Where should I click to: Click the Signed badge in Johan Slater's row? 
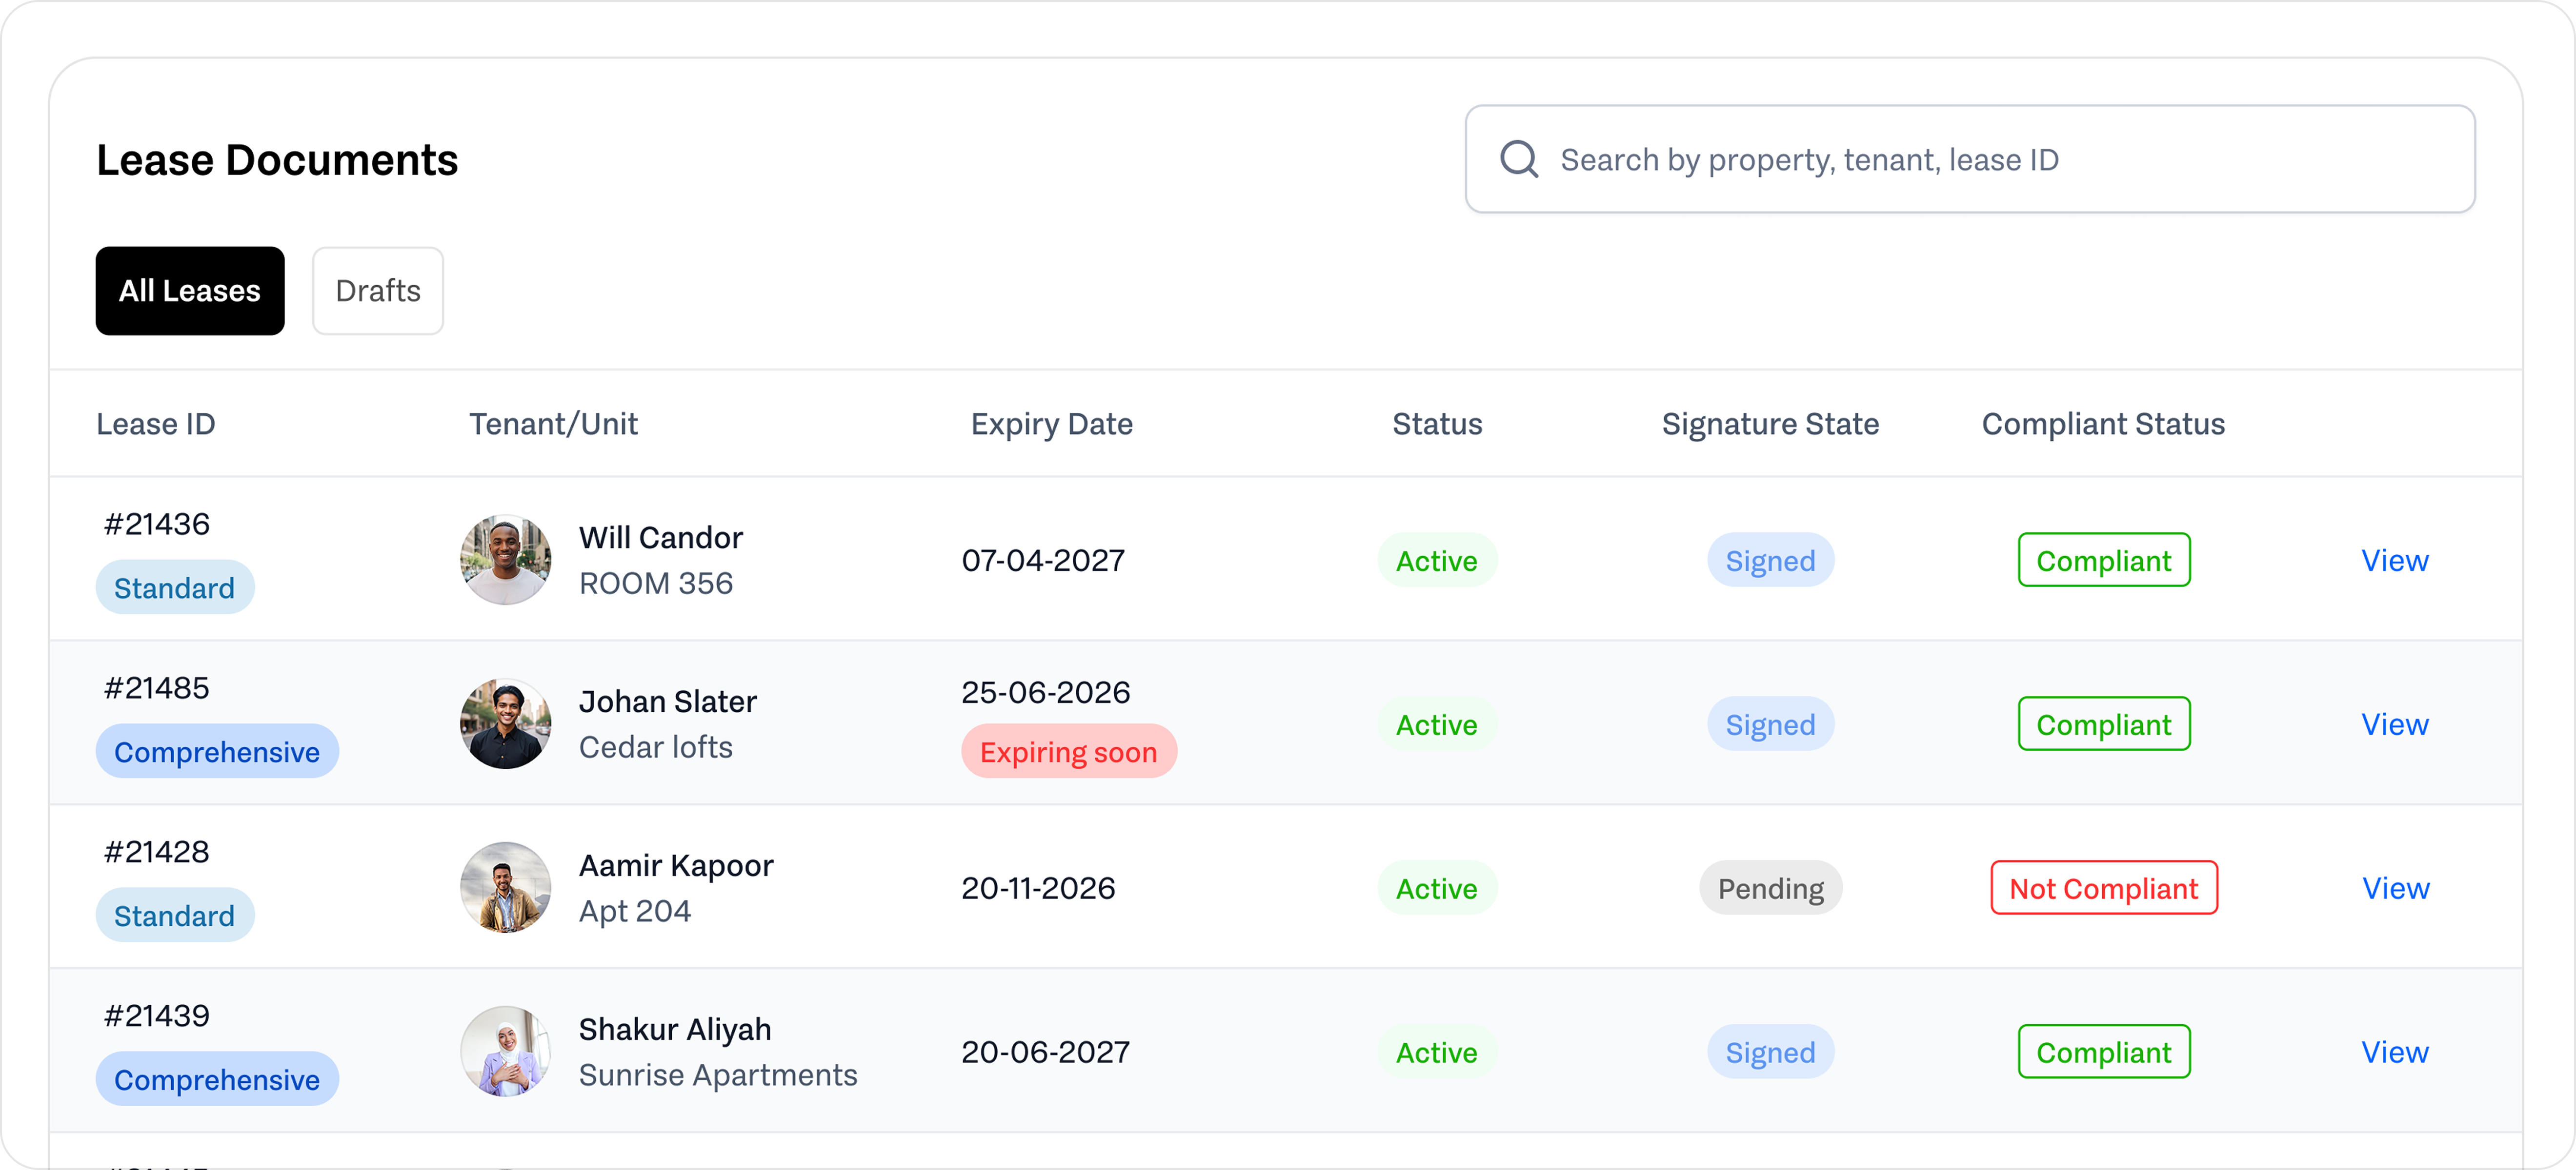tap(1770, 724)
